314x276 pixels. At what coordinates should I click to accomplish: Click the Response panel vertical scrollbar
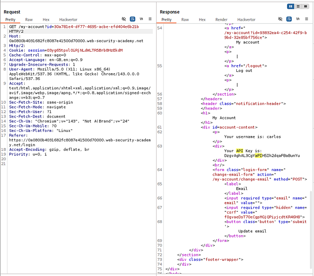(x=311, y=229)
